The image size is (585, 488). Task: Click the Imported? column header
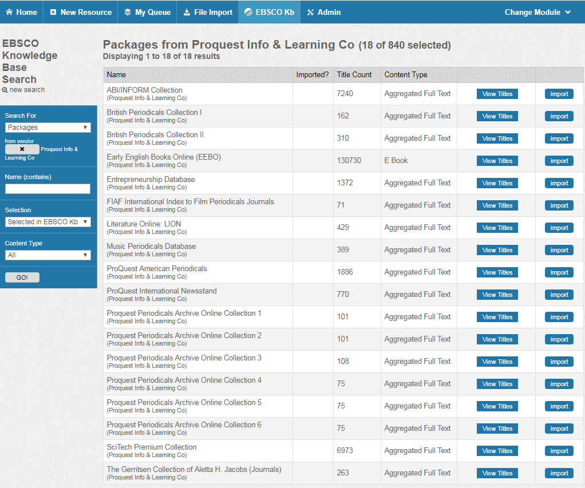coord(313,74)
